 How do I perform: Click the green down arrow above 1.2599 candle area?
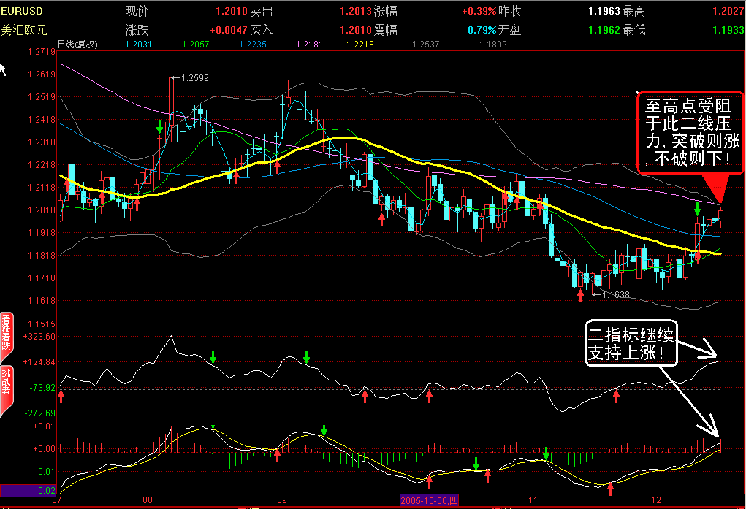tap(160, 127)
